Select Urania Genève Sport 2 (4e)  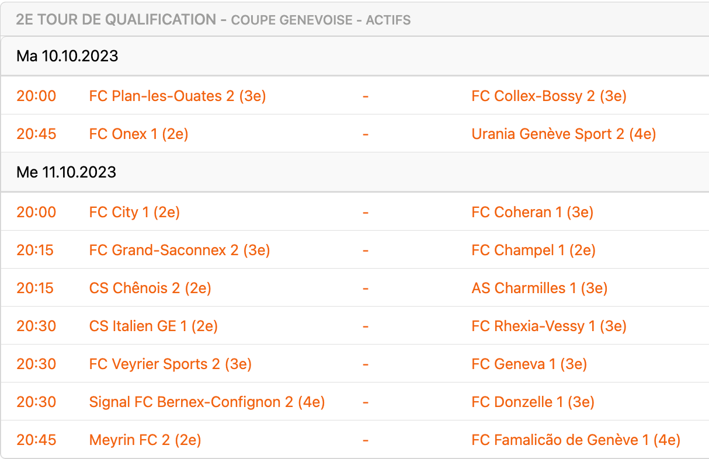(564, 134)
